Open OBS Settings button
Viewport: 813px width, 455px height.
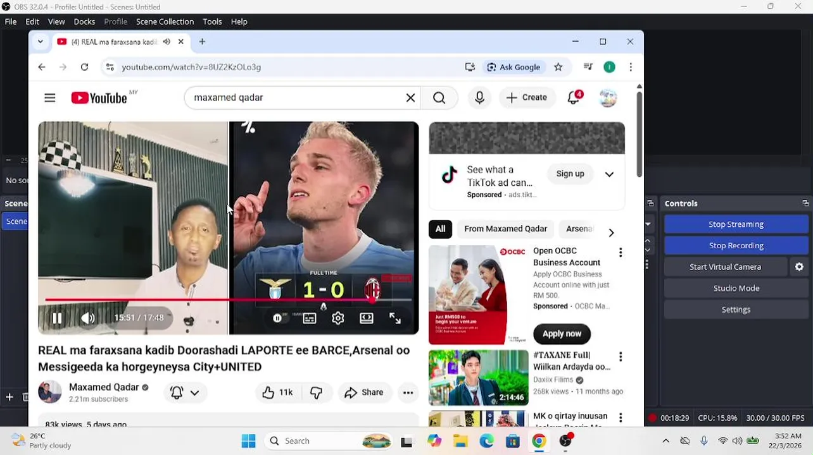click(736, 310)
